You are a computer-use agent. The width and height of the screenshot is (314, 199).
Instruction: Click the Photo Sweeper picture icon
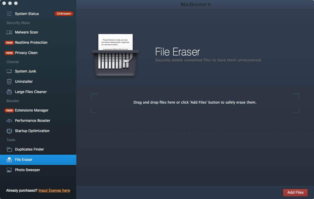pos(9,170)
